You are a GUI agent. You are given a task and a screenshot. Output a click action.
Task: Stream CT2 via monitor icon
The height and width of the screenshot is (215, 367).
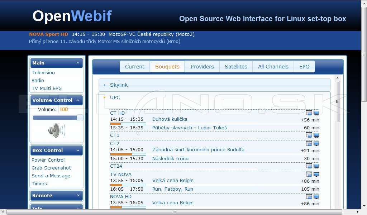click(316, 144)
